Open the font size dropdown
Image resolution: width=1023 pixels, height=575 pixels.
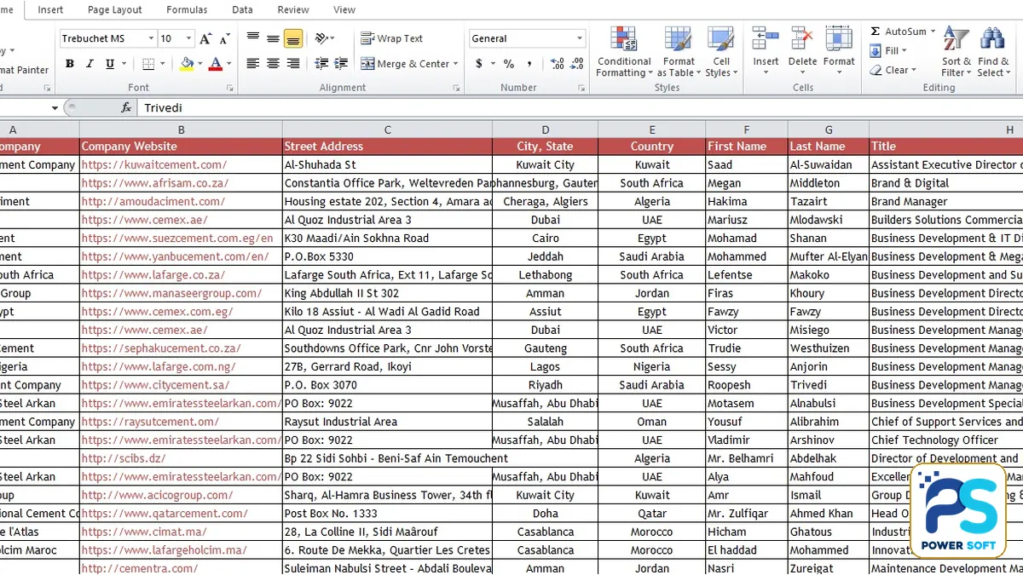(x=188, y=38)
